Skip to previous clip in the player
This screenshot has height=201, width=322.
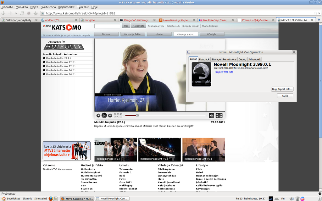click(98, 116)
